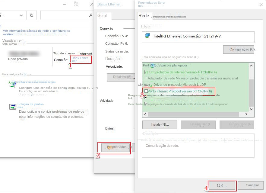Click the new connection setup icon
Image resolution: width=266 pixels, height=193 pixels.
[x=12, y=84]
